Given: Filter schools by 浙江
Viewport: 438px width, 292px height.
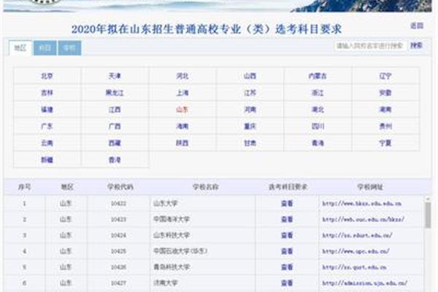Looking at the screenshot, I should [318, 93].
